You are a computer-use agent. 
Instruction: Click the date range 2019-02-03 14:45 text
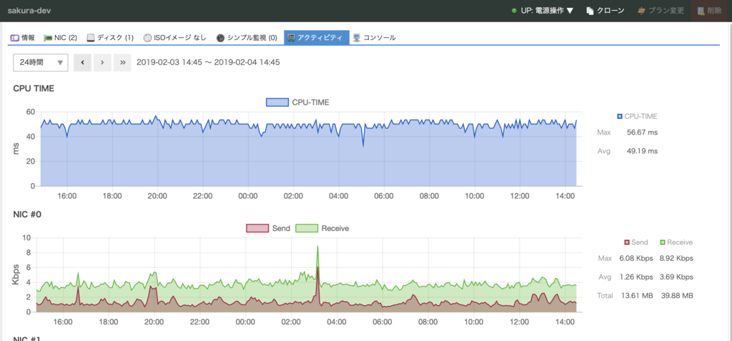click(x=208, y=63)
